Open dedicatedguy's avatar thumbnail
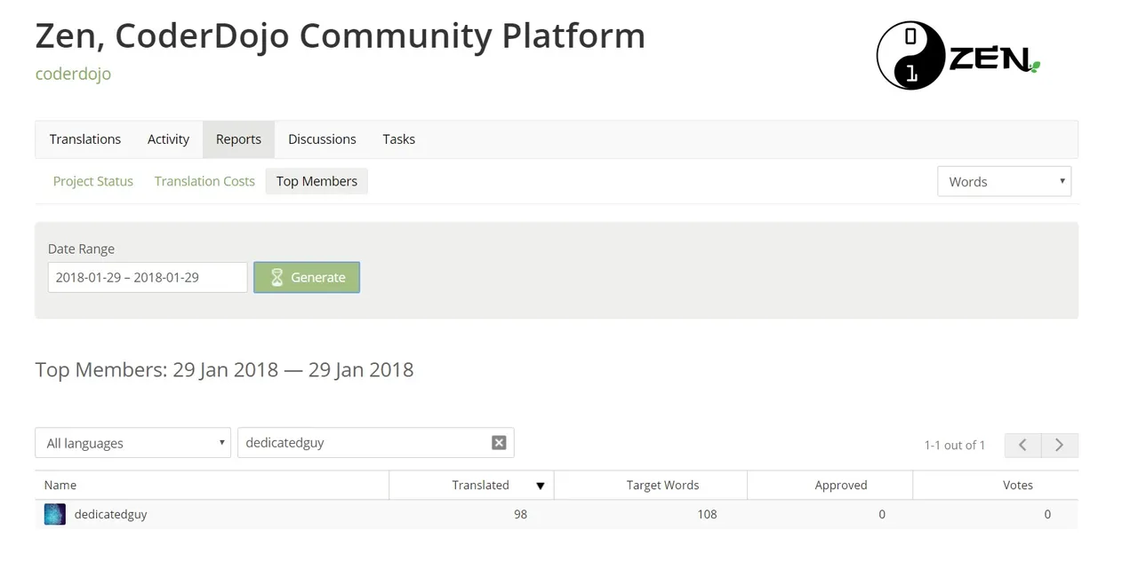 (x=55, y=515)
